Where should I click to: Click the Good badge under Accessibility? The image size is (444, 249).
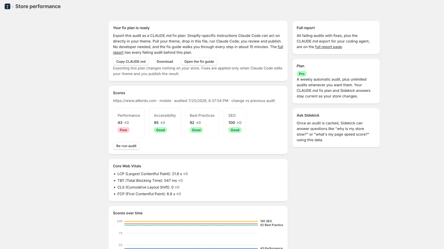[160, 130]
